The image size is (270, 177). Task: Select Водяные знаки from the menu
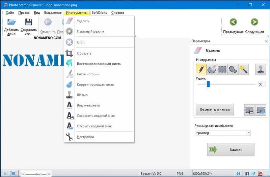pos(88,105)
